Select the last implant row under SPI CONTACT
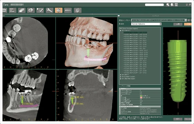Image resolution: width=194 pixels, height=124 pixels. (x=135, y=73)
